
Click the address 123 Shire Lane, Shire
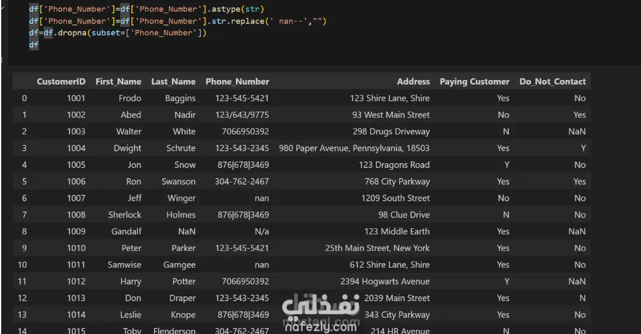pos(389,98)
